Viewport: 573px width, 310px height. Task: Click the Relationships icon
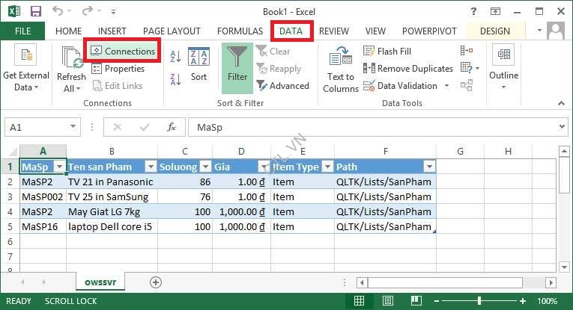(x=467, y=85)
